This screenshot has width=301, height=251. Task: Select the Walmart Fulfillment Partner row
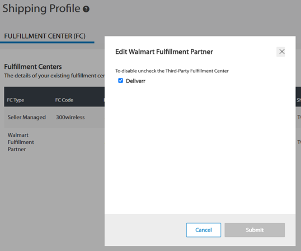click(x=54, y=142)
